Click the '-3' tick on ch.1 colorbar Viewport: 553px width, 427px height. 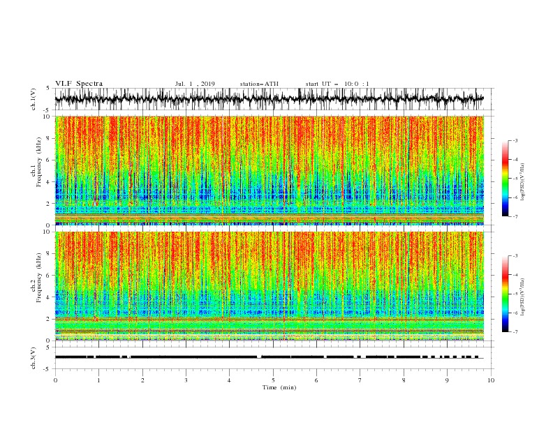tap(515, 140)
